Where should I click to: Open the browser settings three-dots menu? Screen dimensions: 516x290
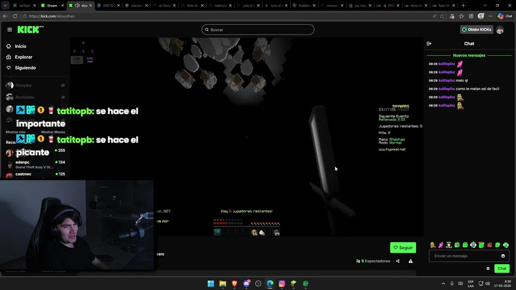(x=490, y=16)
